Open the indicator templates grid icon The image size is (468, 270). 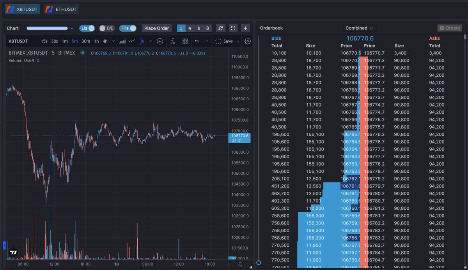click(185, 41)
